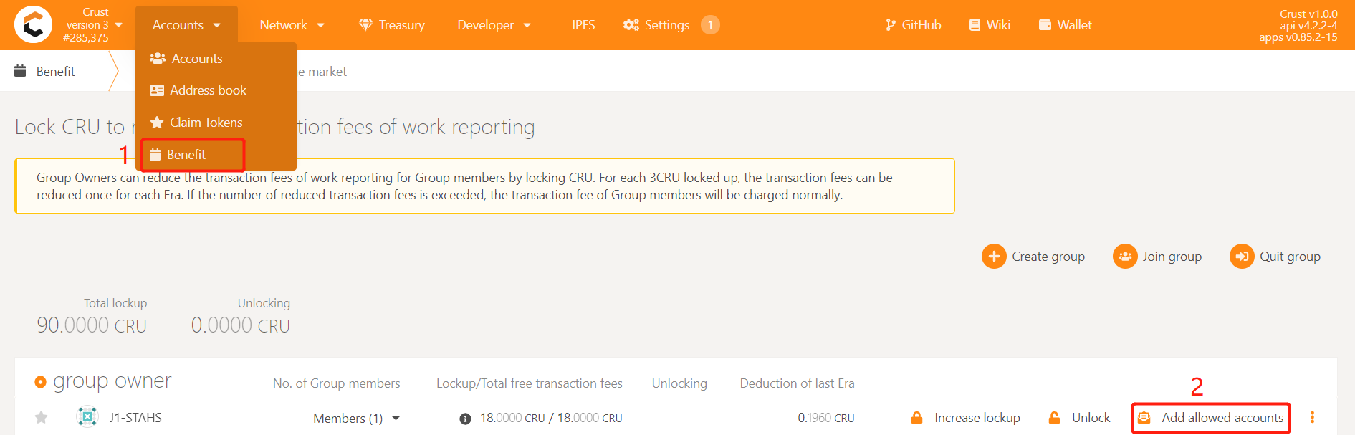
Task: Click the Unlocking 0.0000 CRU value
Action: tap(241, 325)
